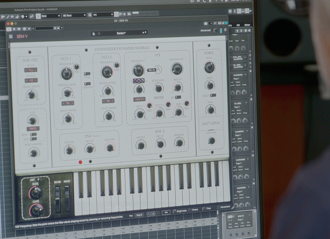The width and height of the screenshot is (330, 239).
Task: Toggle the LFO RESET switch
Action: click(x=33, y=134)
